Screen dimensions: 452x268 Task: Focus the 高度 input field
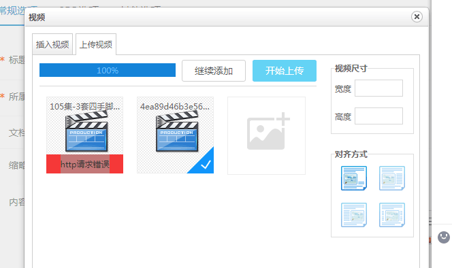click(x=378, y=116)
